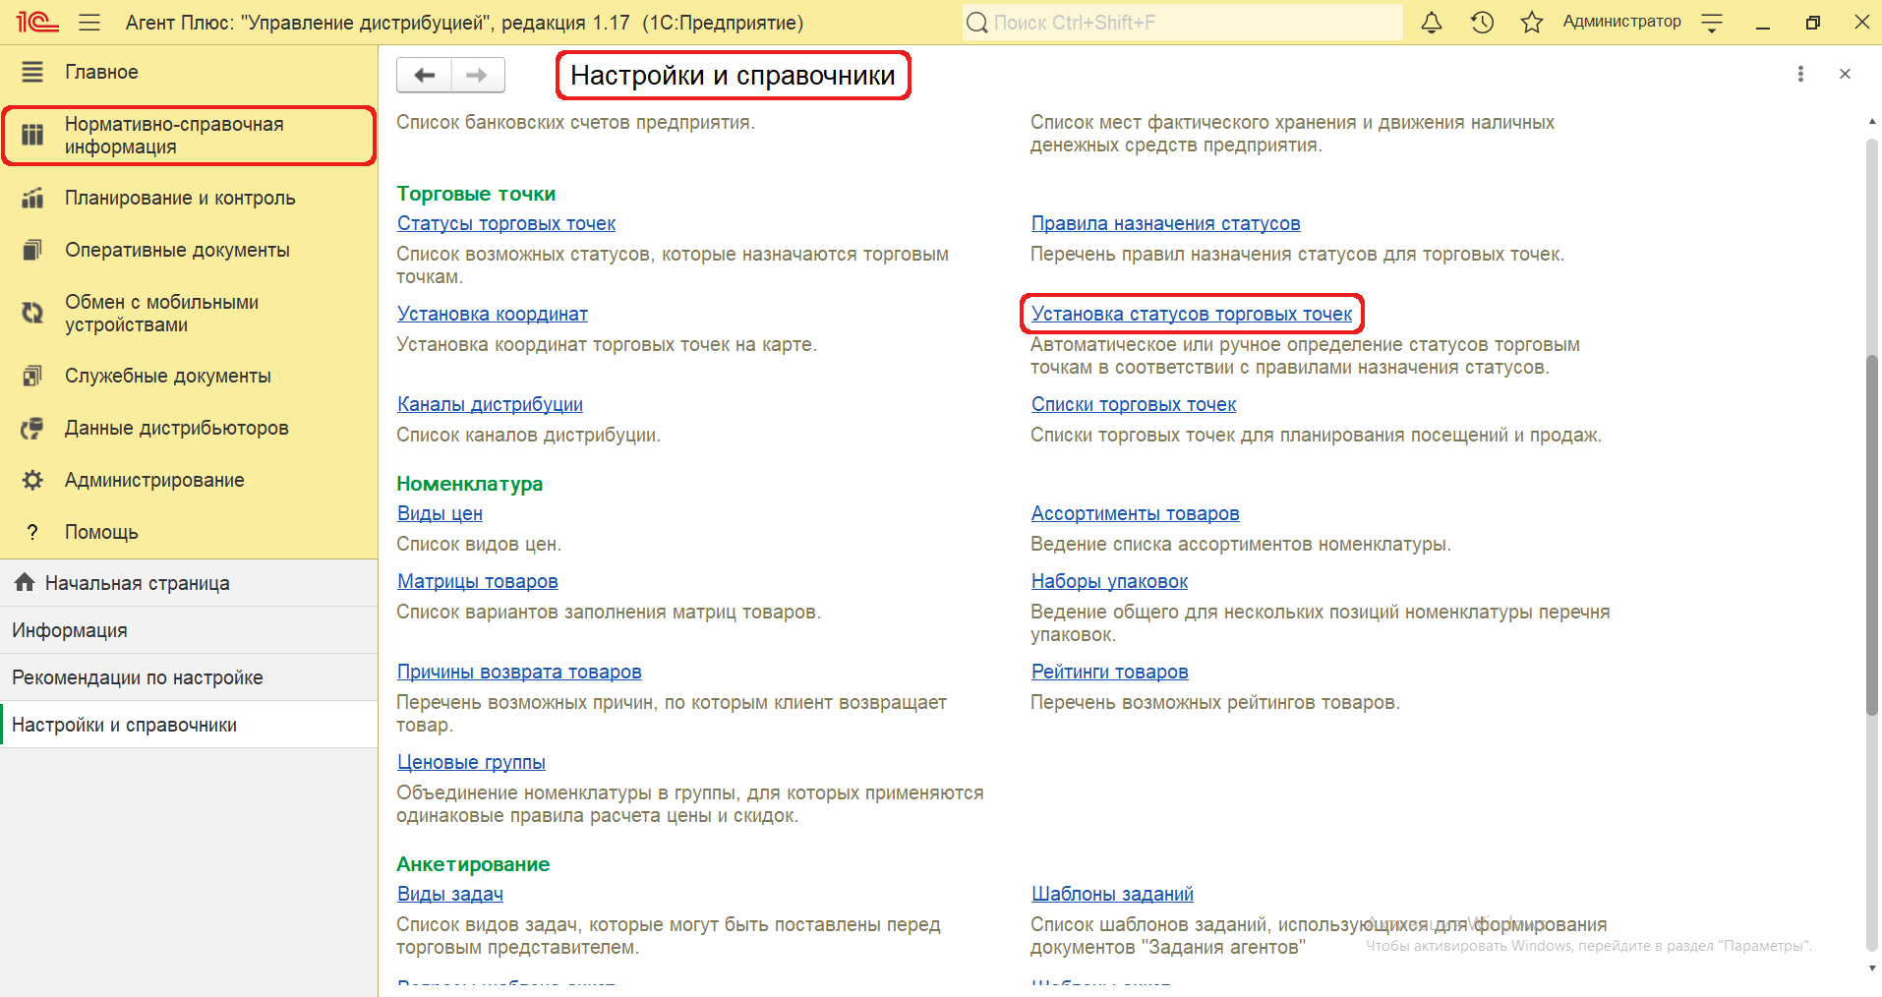Select Оперативные документы section

click(177, 250)
